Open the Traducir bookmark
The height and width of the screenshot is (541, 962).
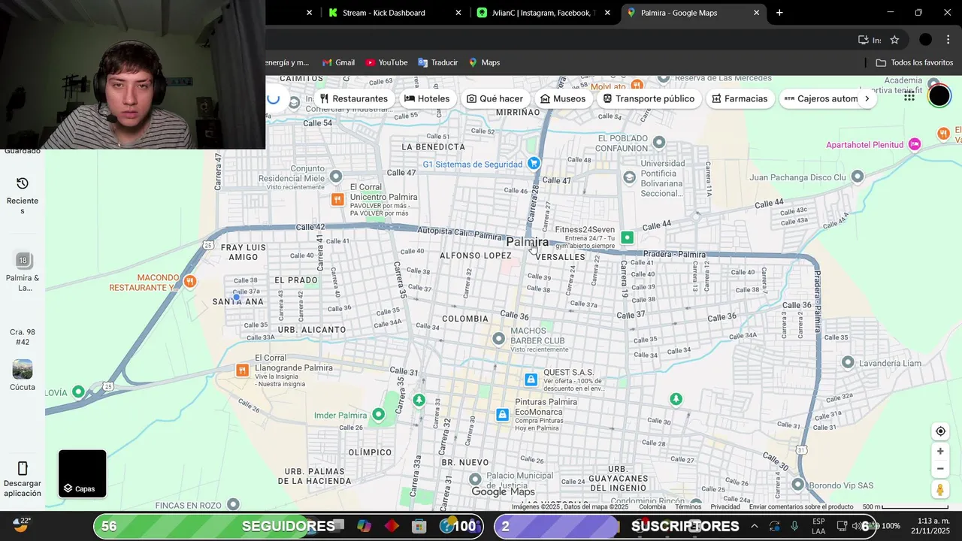tap(438, 62)
